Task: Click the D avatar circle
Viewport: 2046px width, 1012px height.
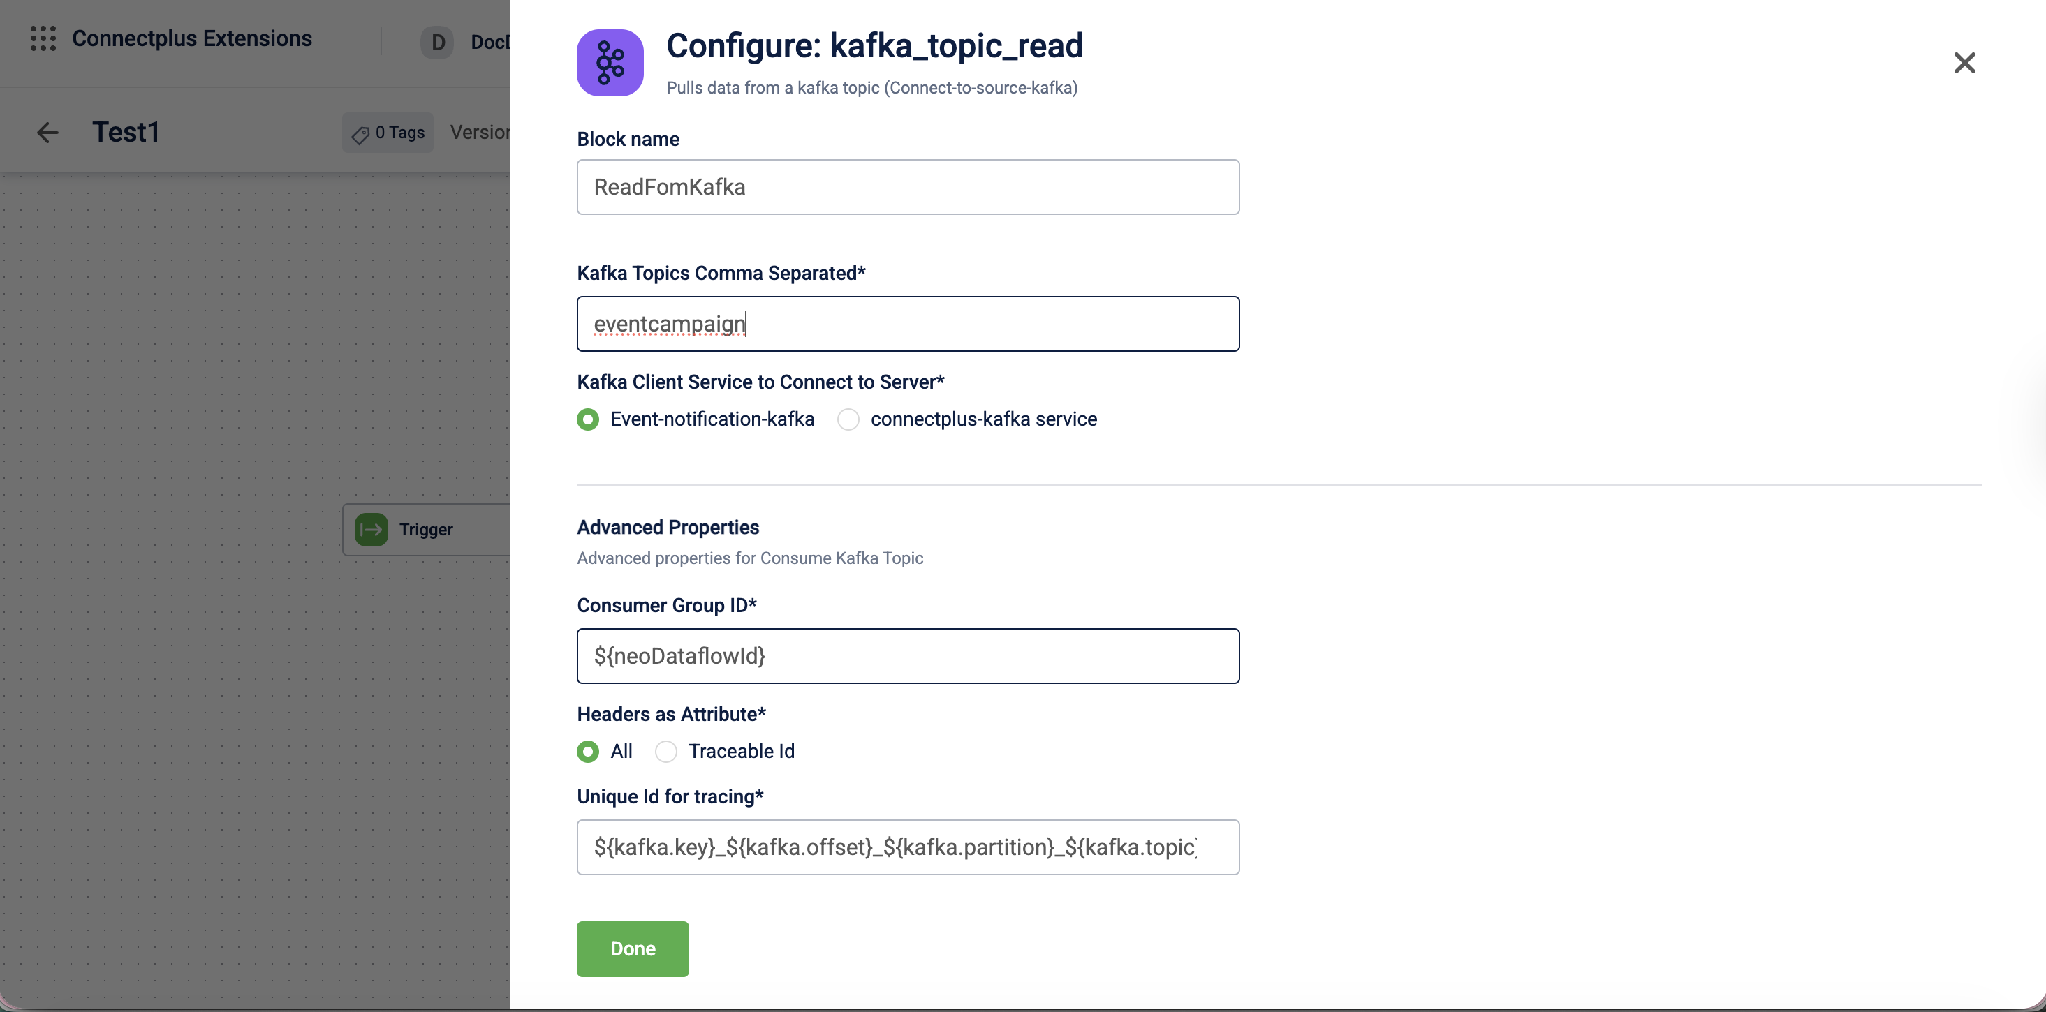Action: tap(437, 42)
